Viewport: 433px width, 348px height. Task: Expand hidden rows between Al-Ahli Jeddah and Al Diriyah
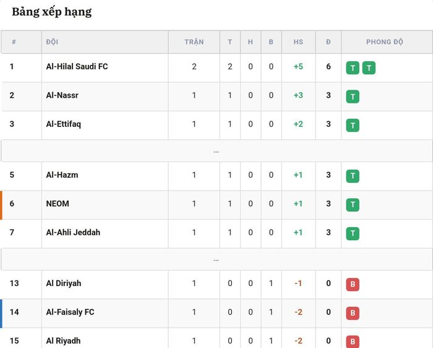click(216, 259)
